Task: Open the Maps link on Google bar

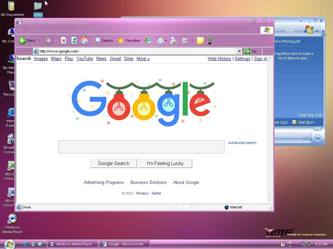Action: 56,58
